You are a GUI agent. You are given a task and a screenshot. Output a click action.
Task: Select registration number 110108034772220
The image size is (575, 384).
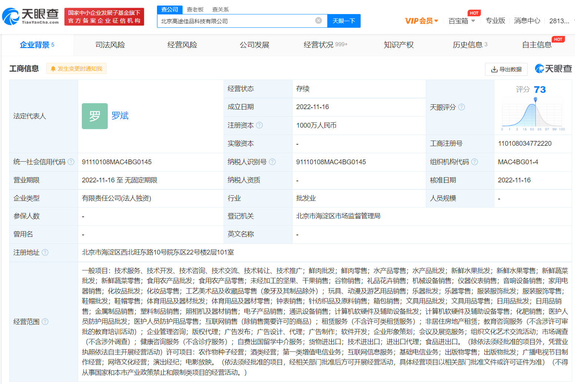(x=525, y=144)
